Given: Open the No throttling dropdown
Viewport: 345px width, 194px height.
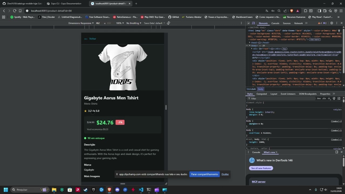Looking at the screenshot, I should point(134,23).
